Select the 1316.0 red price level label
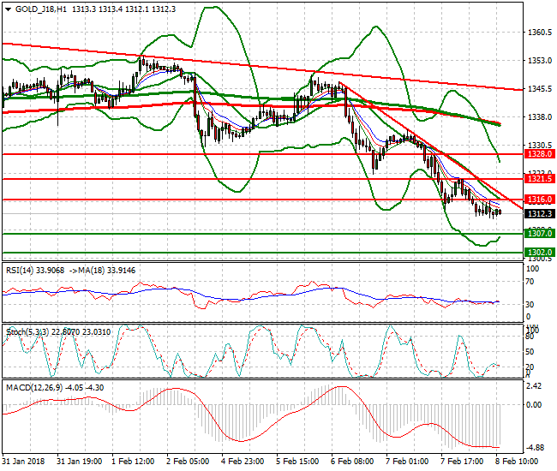Viewport: 557px width, 471px height. click(x=540, y=200)
